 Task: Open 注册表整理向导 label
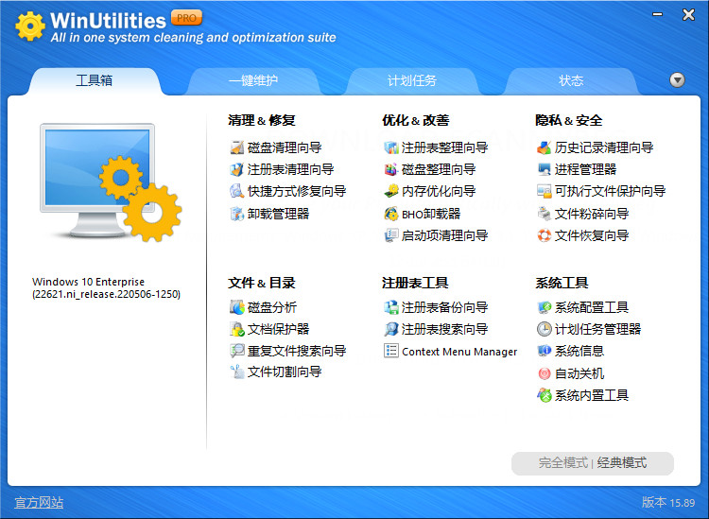pyautogui.click(x=444, y=147)
